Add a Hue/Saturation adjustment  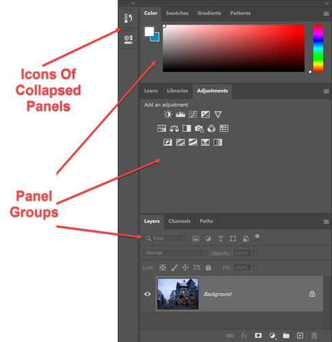[162, 128]
